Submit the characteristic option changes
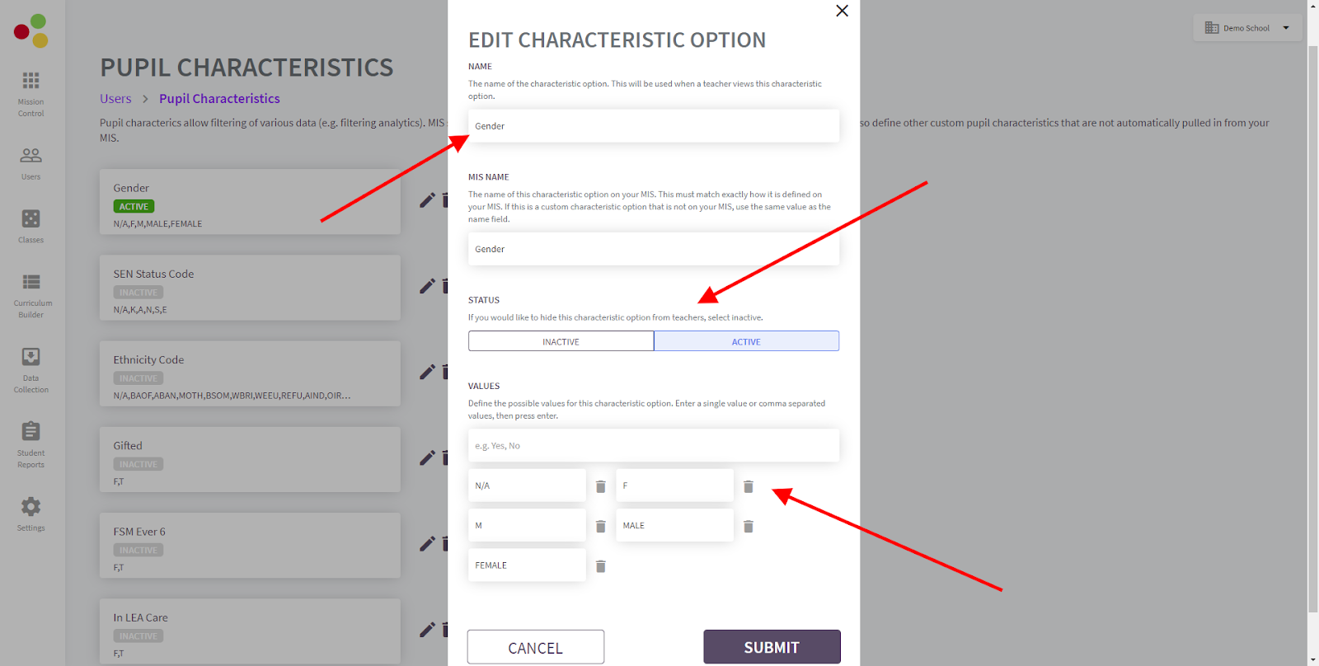1319x666 pixels. (x=772, y=647)
